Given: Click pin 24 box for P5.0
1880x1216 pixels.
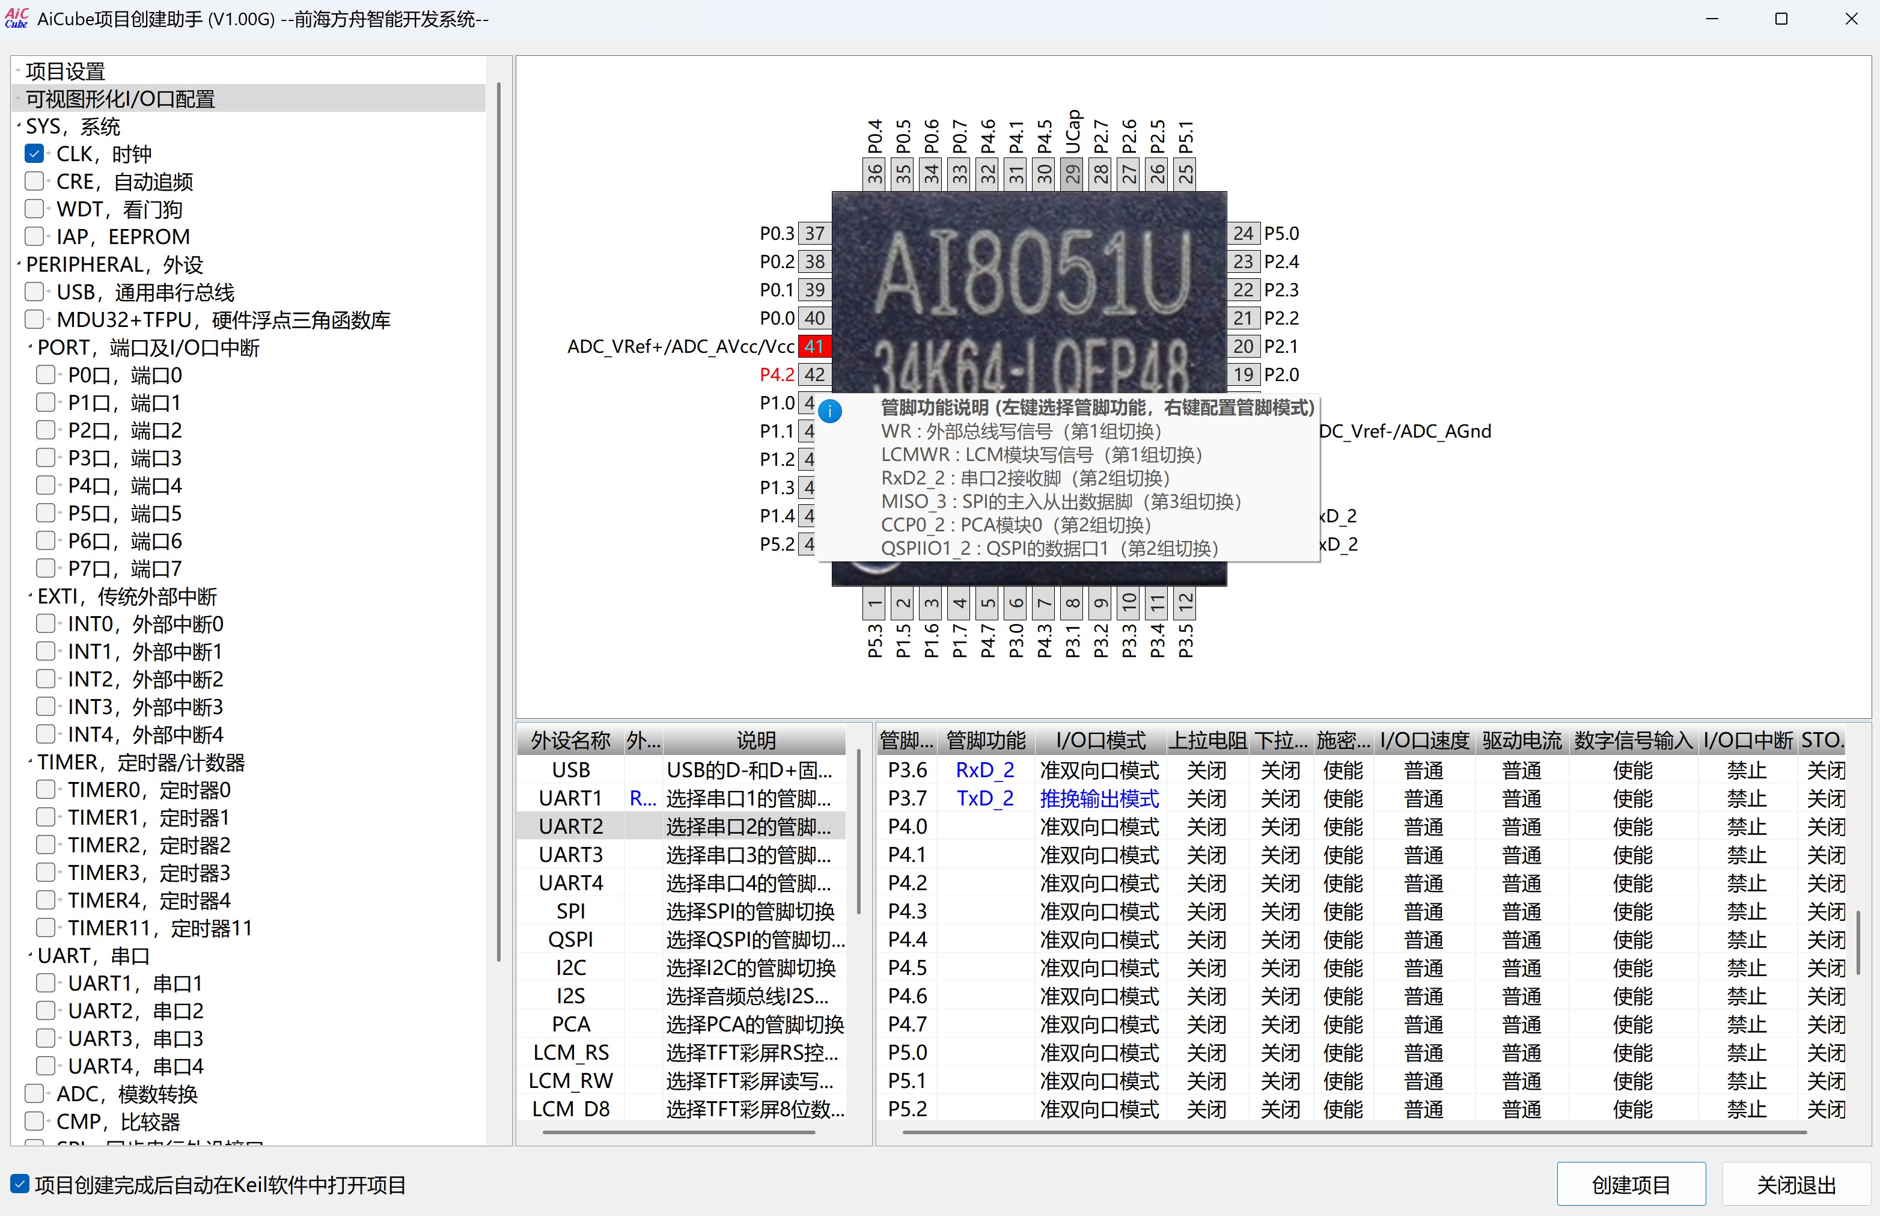Looking at the screenshot, I should (x=1243, y=233).
